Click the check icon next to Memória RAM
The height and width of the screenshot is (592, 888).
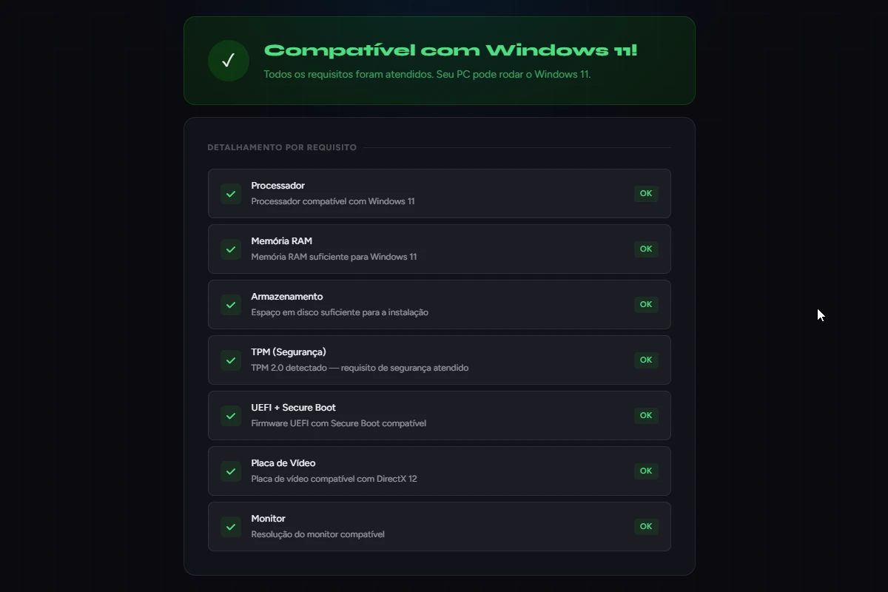(230, 249)
